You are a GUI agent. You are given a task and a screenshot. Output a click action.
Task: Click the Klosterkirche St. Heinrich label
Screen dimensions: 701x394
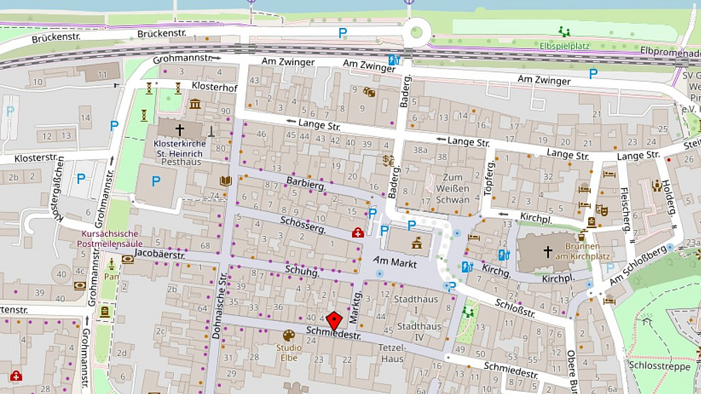click(x=179, y=148)
